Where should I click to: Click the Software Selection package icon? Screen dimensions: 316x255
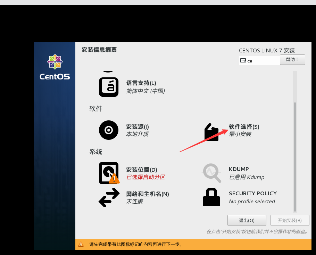point(211,132)
